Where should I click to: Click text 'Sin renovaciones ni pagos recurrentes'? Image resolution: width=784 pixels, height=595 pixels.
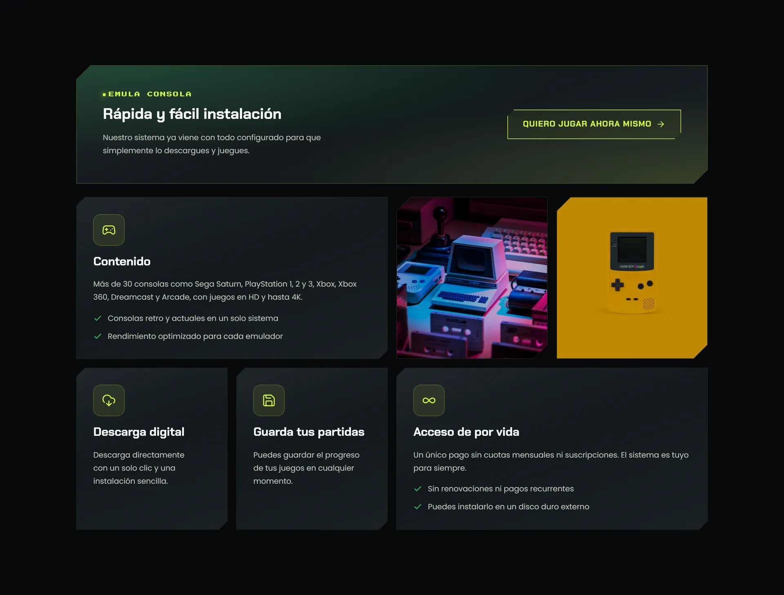pos(501,489)
